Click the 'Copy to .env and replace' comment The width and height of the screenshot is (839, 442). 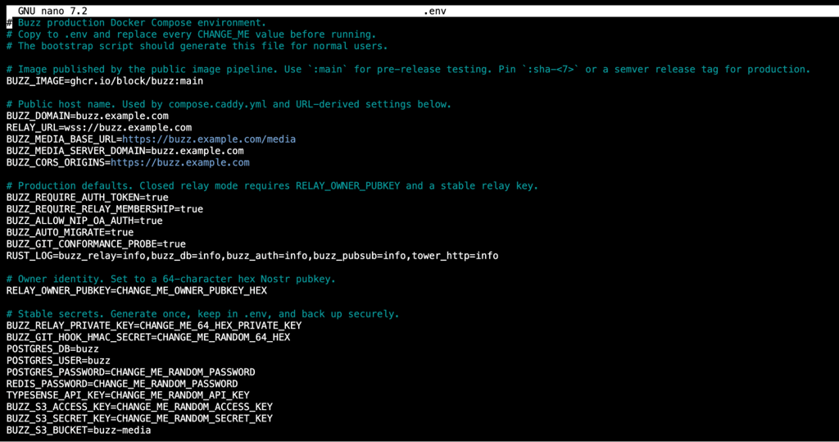click(x=192, y=34)
